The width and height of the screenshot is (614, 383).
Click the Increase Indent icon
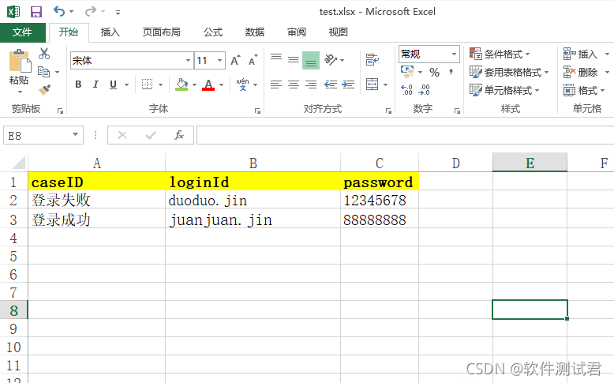point(348,84)
